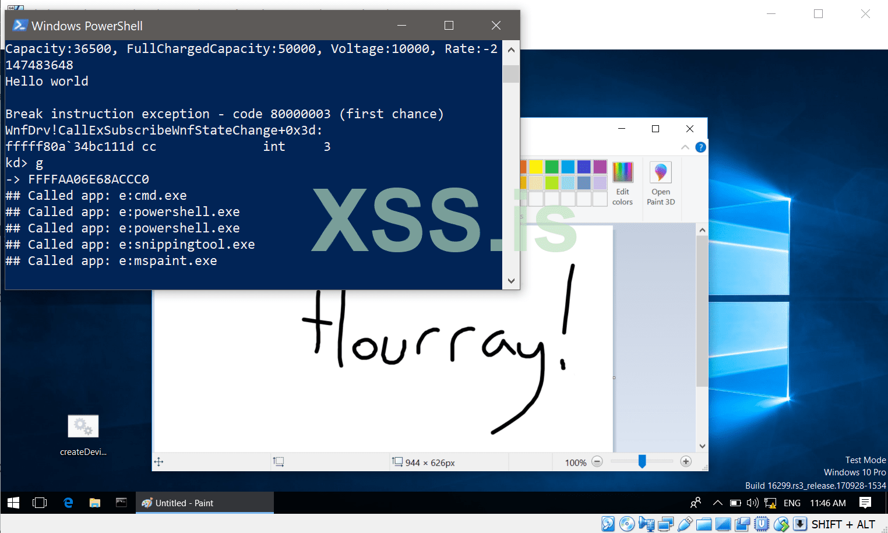Click the recording status icon in VM bar
The image size is (888, 533).
point(742,524)
